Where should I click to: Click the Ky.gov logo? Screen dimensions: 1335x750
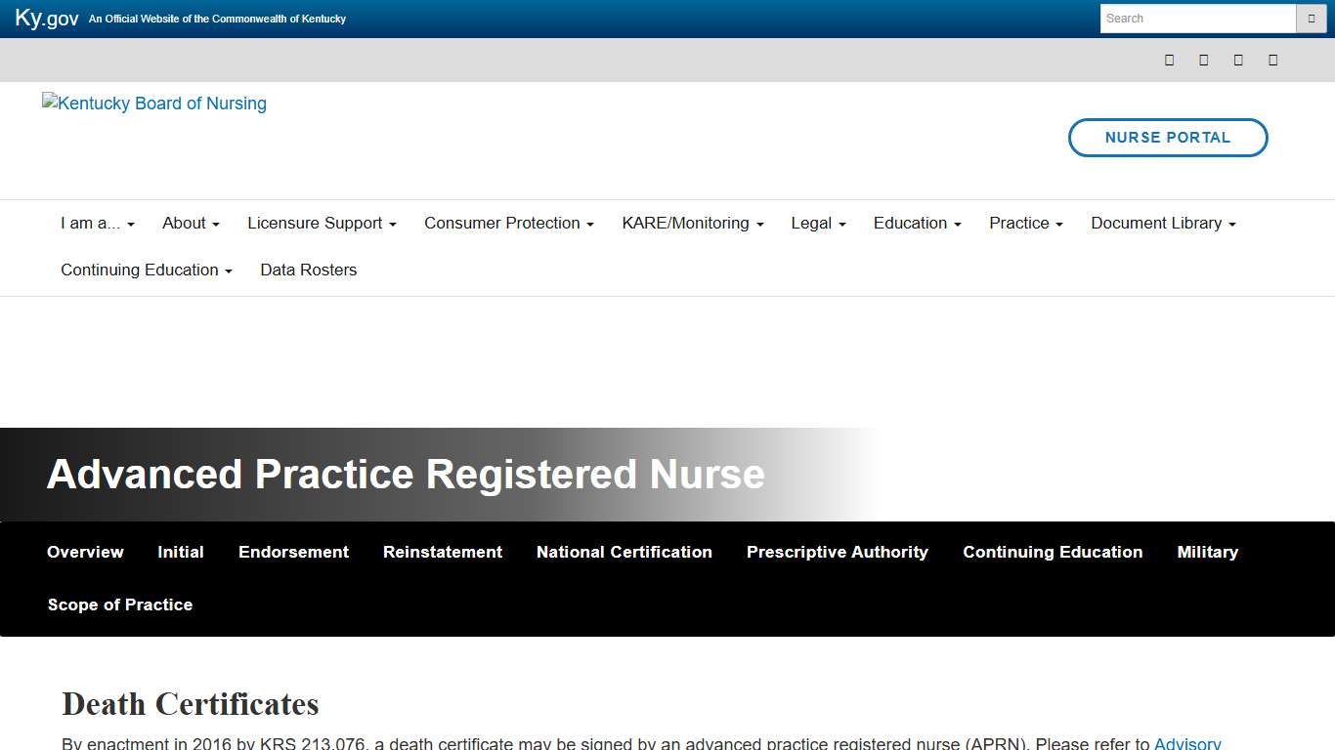pyautogui.click(x=45, y=18)
